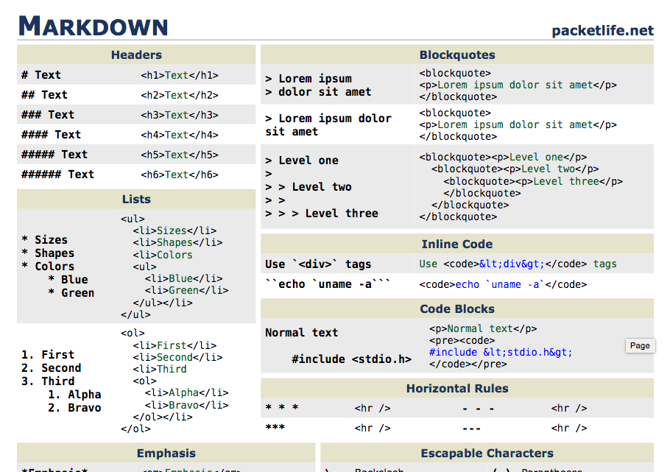670x472 pixels.
Task: Select the Headers section heading
Action: [136, 54]
